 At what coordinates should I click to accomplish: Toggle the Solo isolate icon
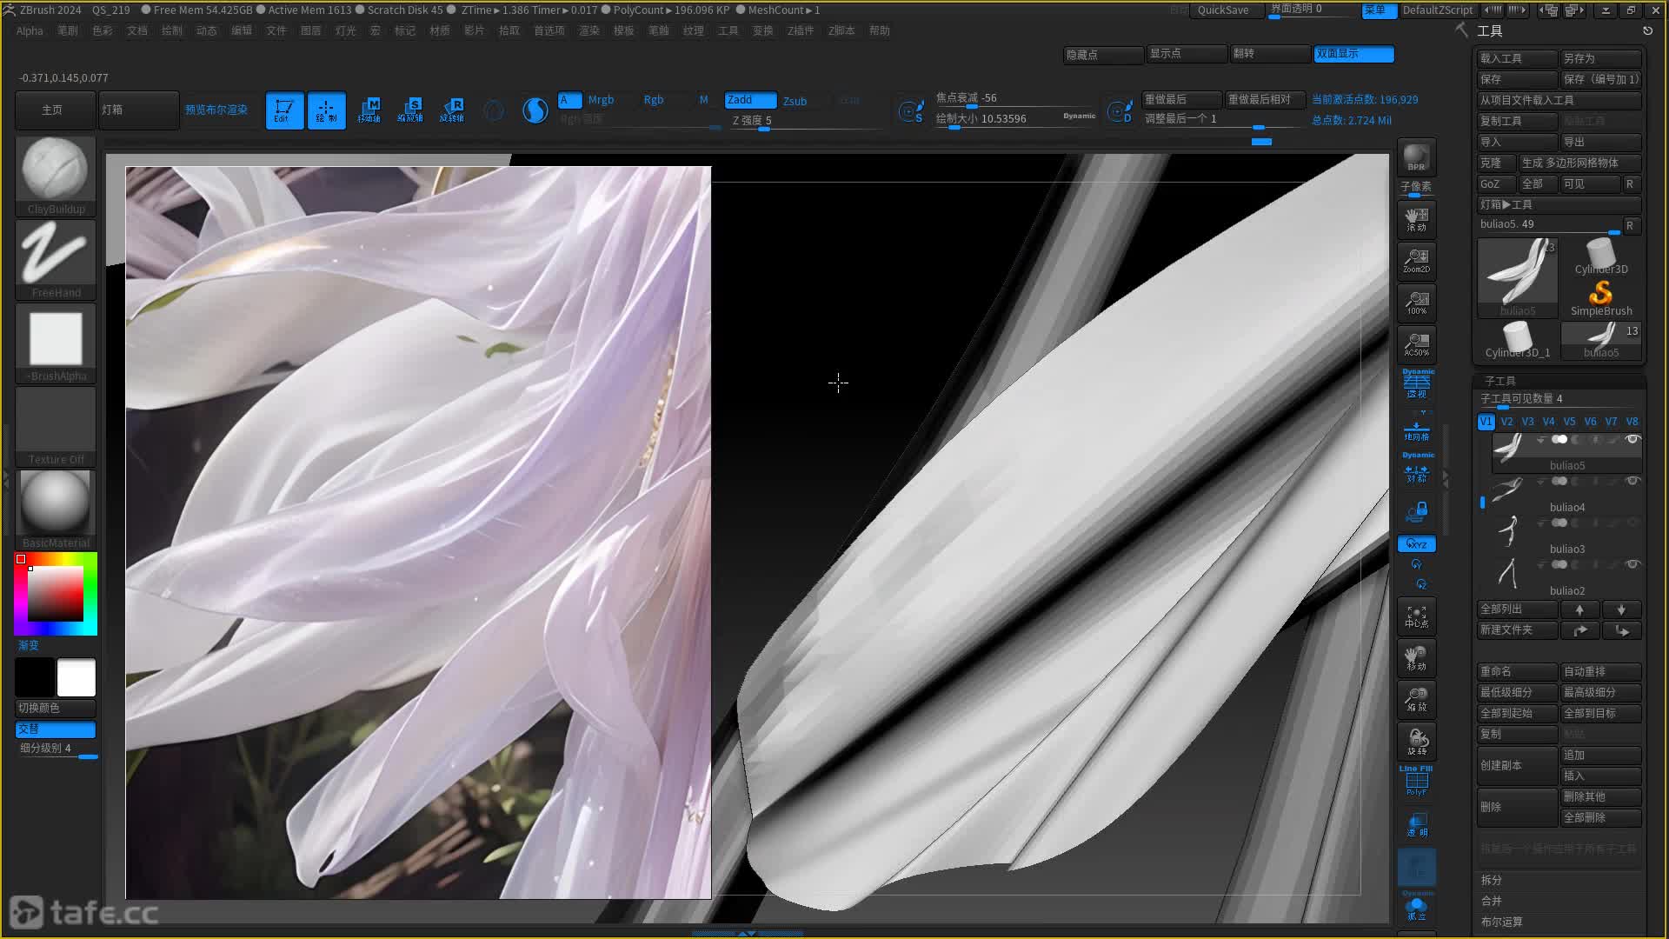(1416, 908)
